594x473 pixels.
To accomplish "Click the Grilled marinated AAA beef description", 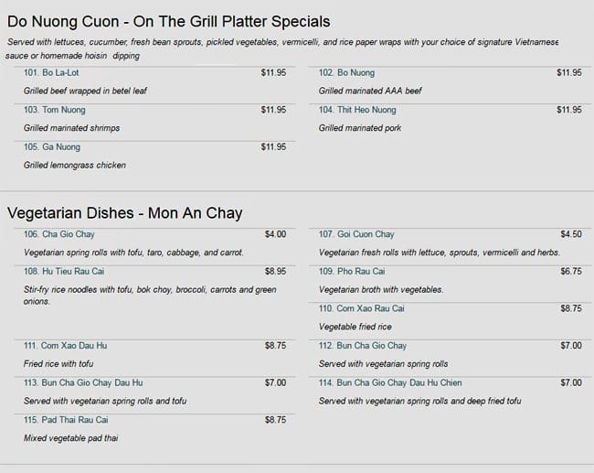I will pyautogui.click(x=368, y=91).
